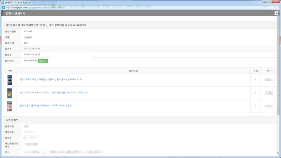
Task: Click the status value 배송완료
Action: [x=28, y=37]
